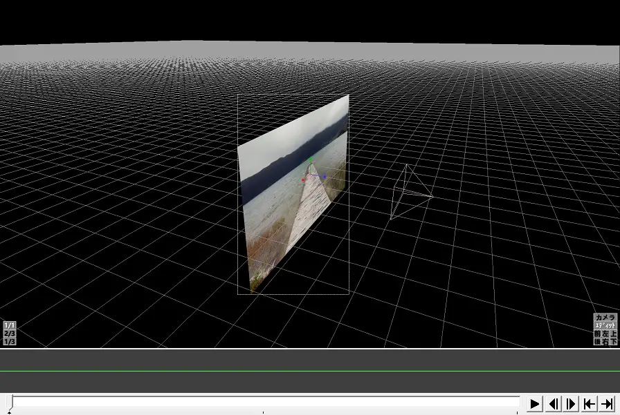
Task: Set preview resolution to 1/1
Action: click(x=10, y=325)
